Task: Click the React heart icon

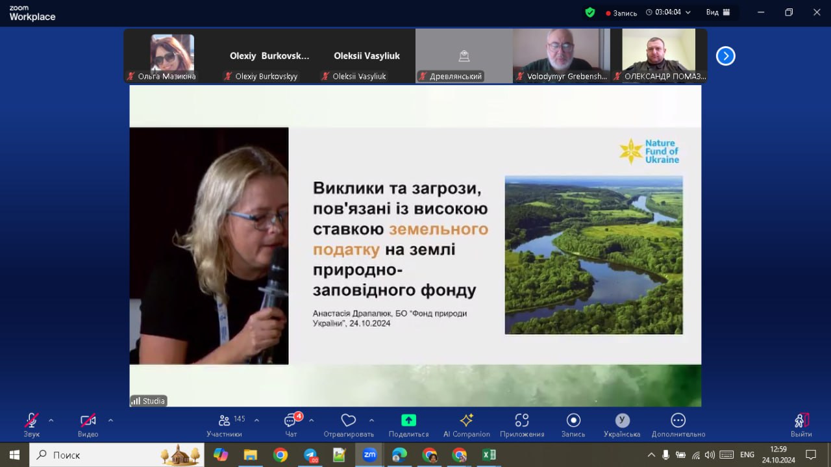Action: [x=349, y=421]
